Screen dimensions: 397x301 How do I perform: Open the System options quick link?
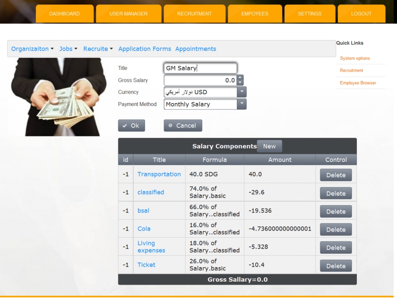click(x=355, y=59)
